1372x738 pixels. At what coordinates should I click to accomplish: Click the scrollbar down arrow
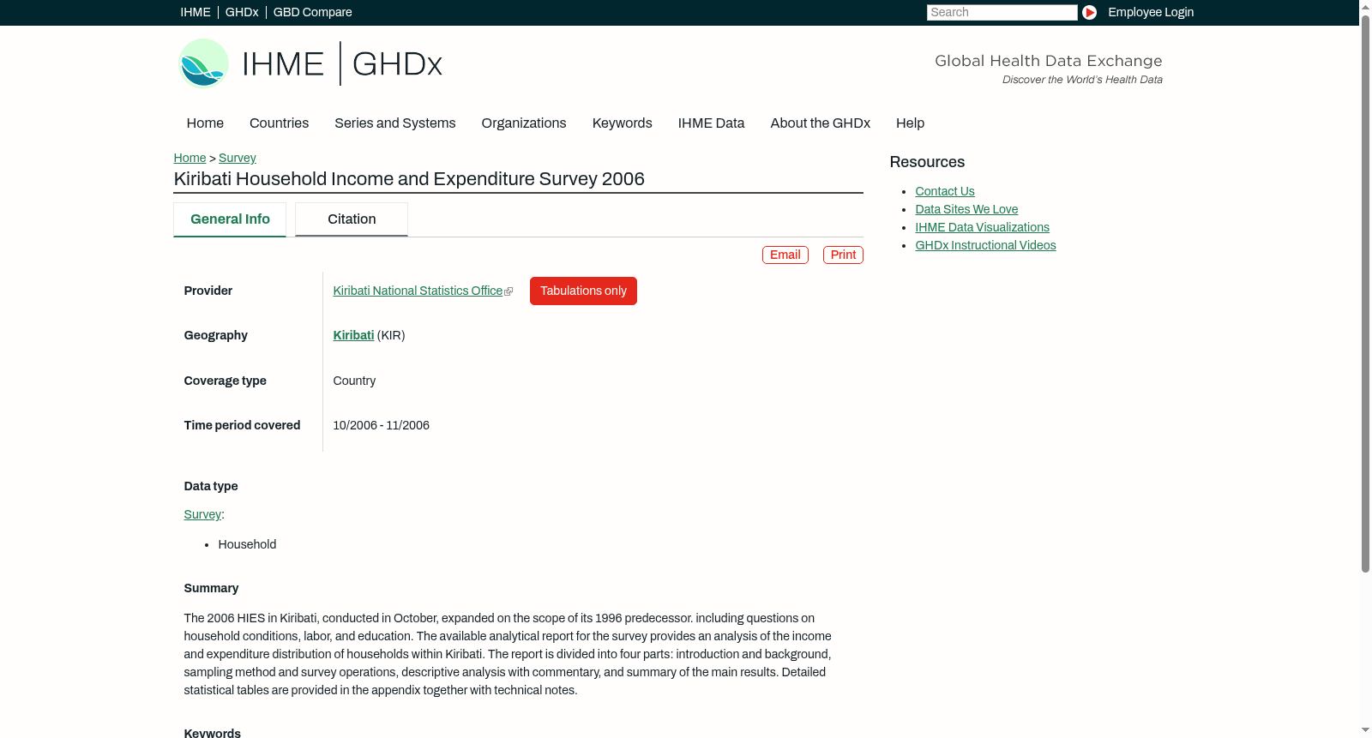point(1365,731)
